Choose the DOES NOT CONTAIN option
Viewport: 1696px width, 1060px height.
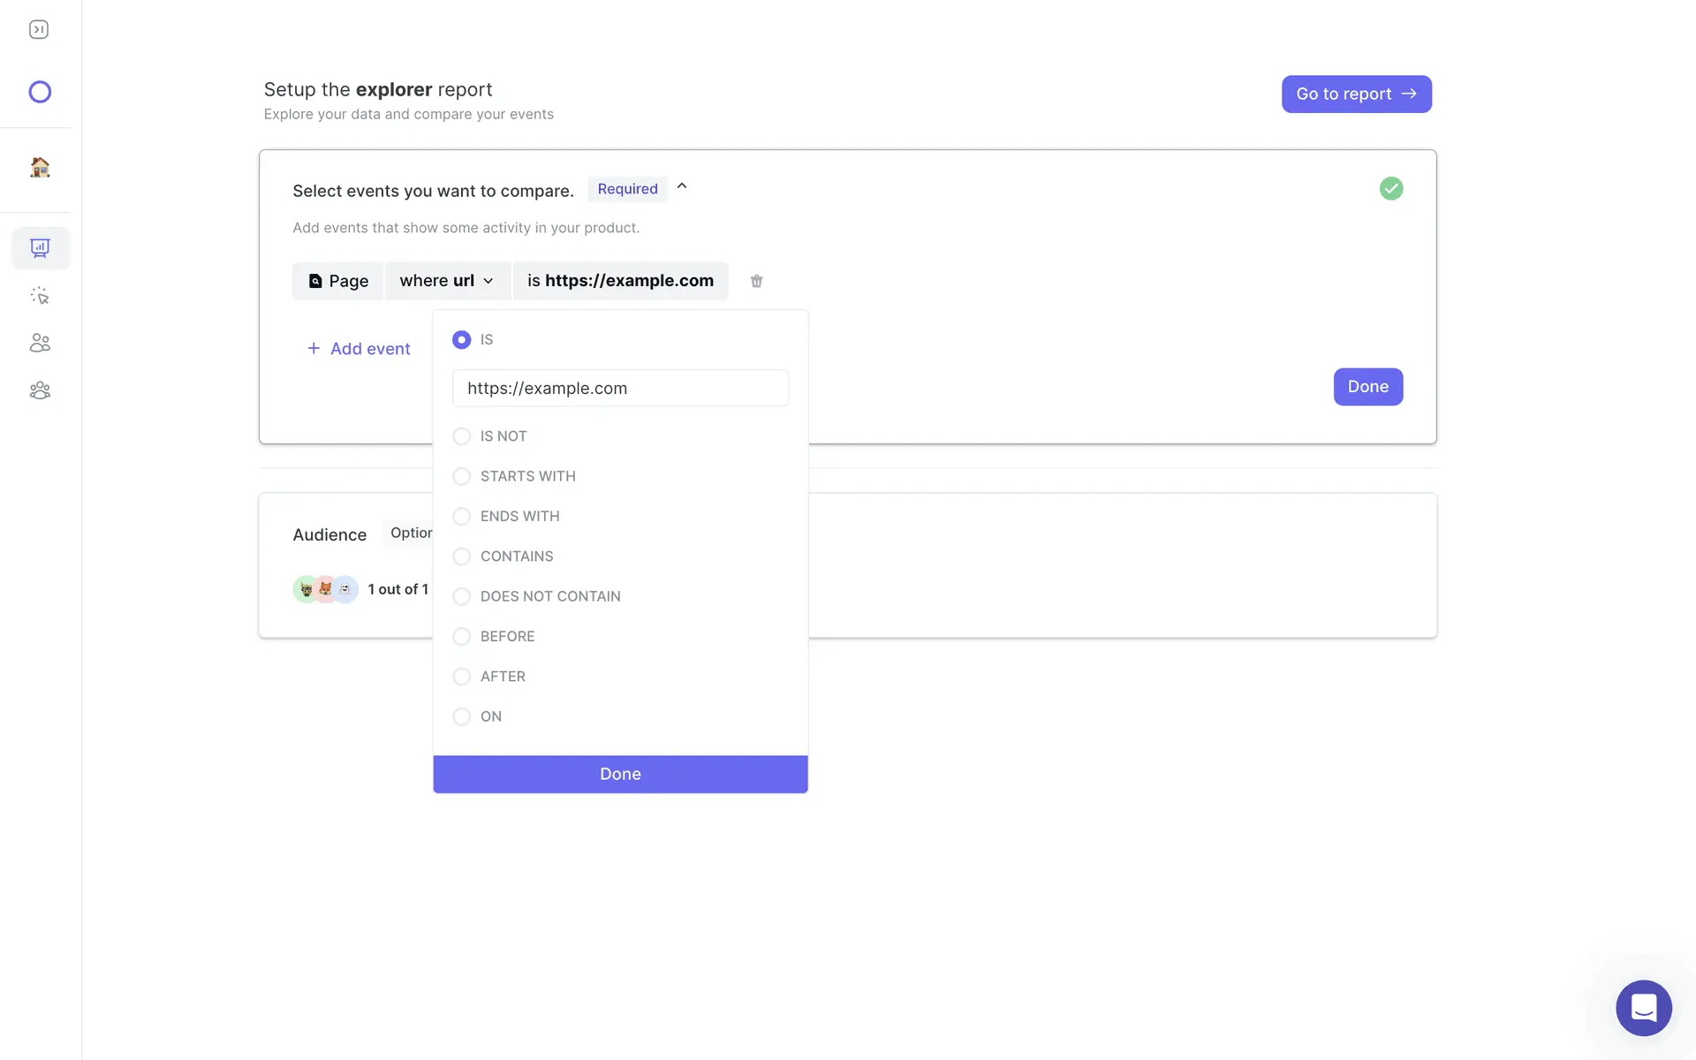pyautogui.click(x=461, y=596)
